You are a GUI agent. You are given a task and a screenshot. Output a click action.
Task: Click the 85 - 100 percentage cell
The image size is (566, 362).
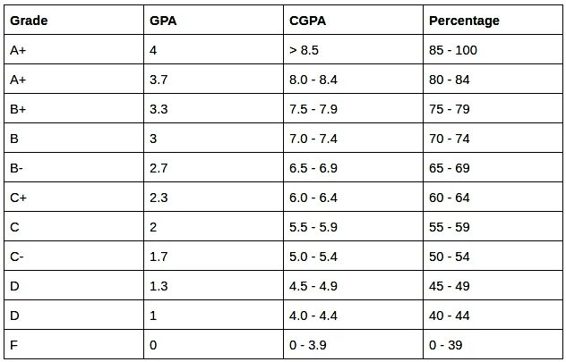click(x=493, y=50)
